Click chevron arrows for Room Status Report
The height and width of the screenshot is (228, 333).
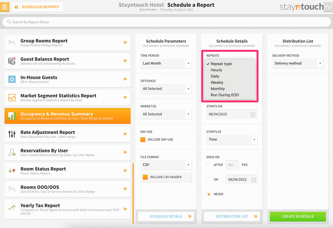tap(125, 170)
